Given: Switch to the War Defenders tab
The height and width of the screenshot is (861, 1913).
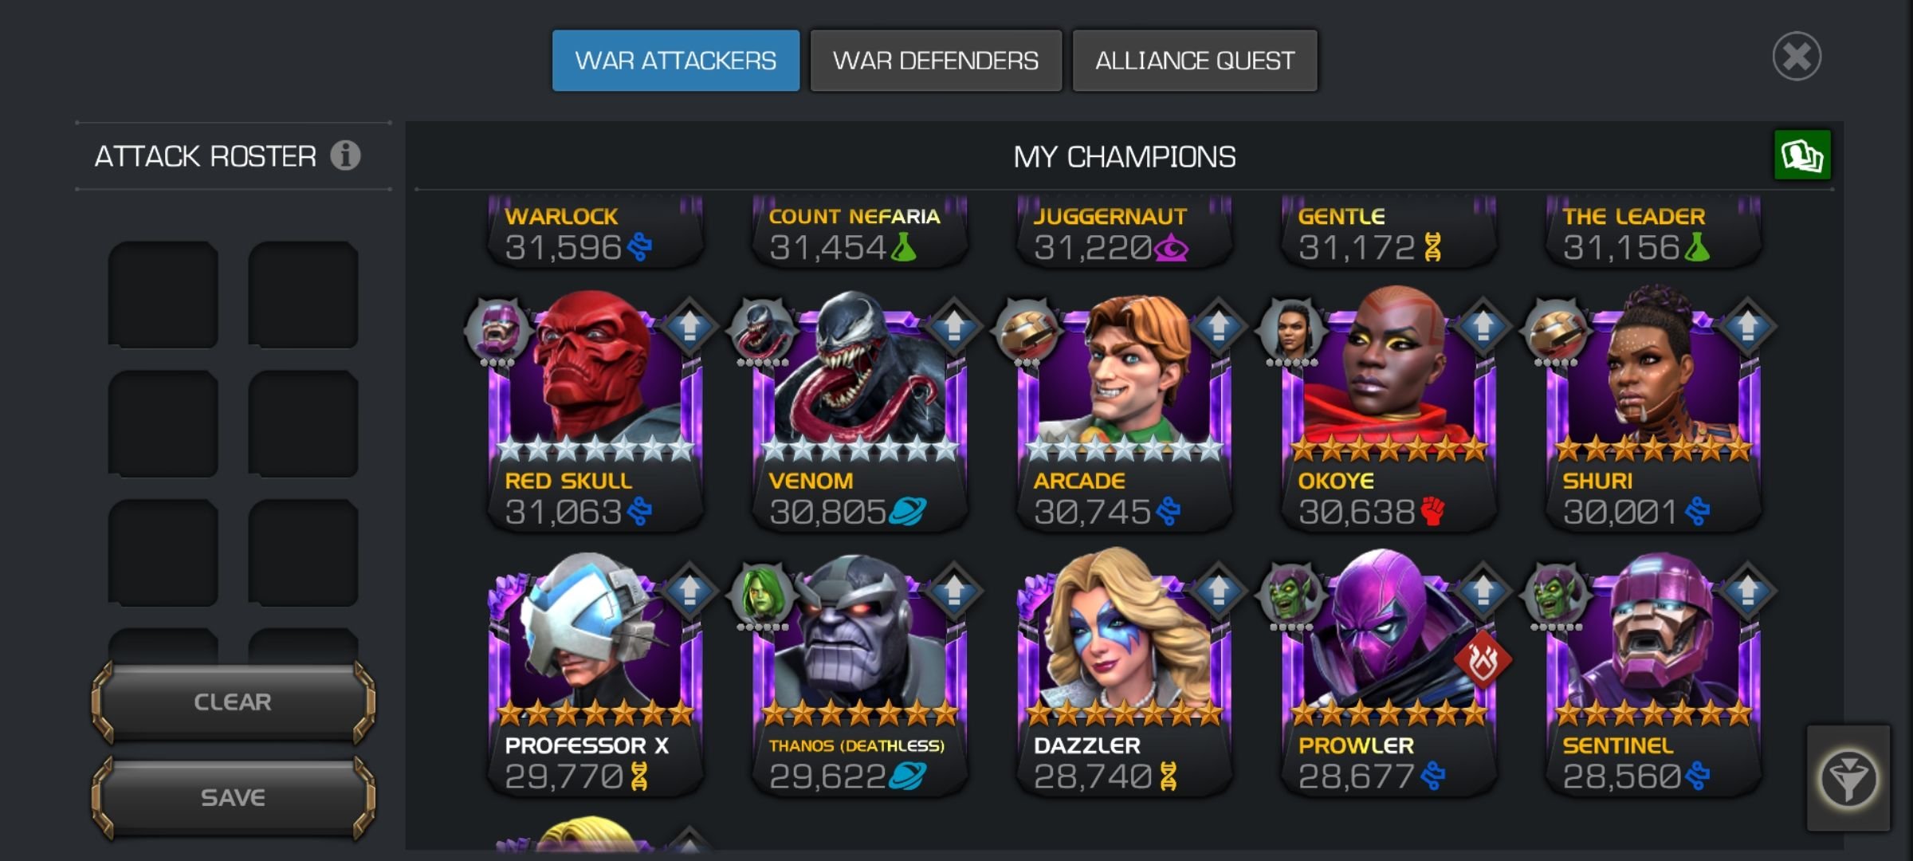Looking at the screenshot, I should (936, 61).
